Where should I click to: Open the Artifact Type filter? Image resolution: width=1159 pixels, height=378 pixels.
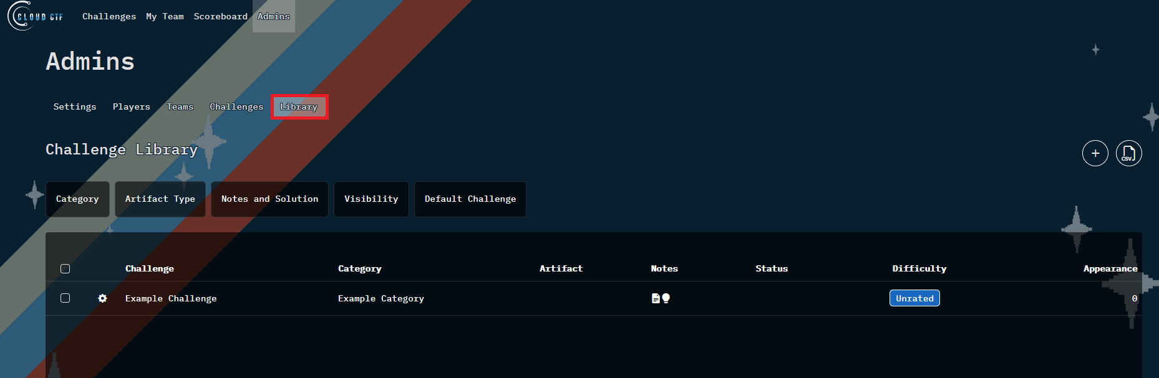(160, 199)
